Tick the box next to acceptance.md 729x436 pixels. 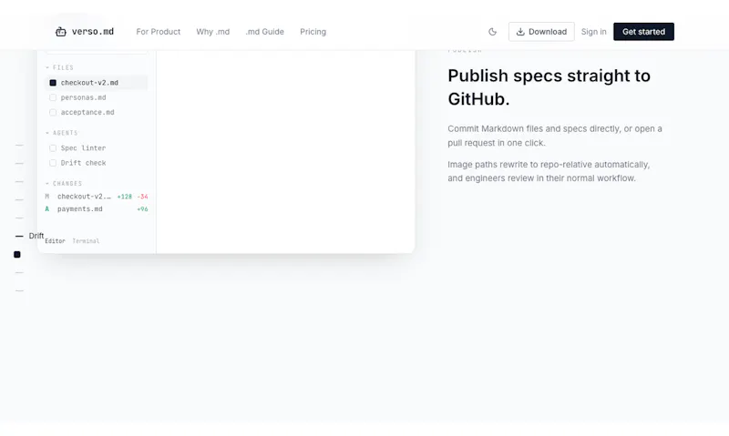[53, 112]
